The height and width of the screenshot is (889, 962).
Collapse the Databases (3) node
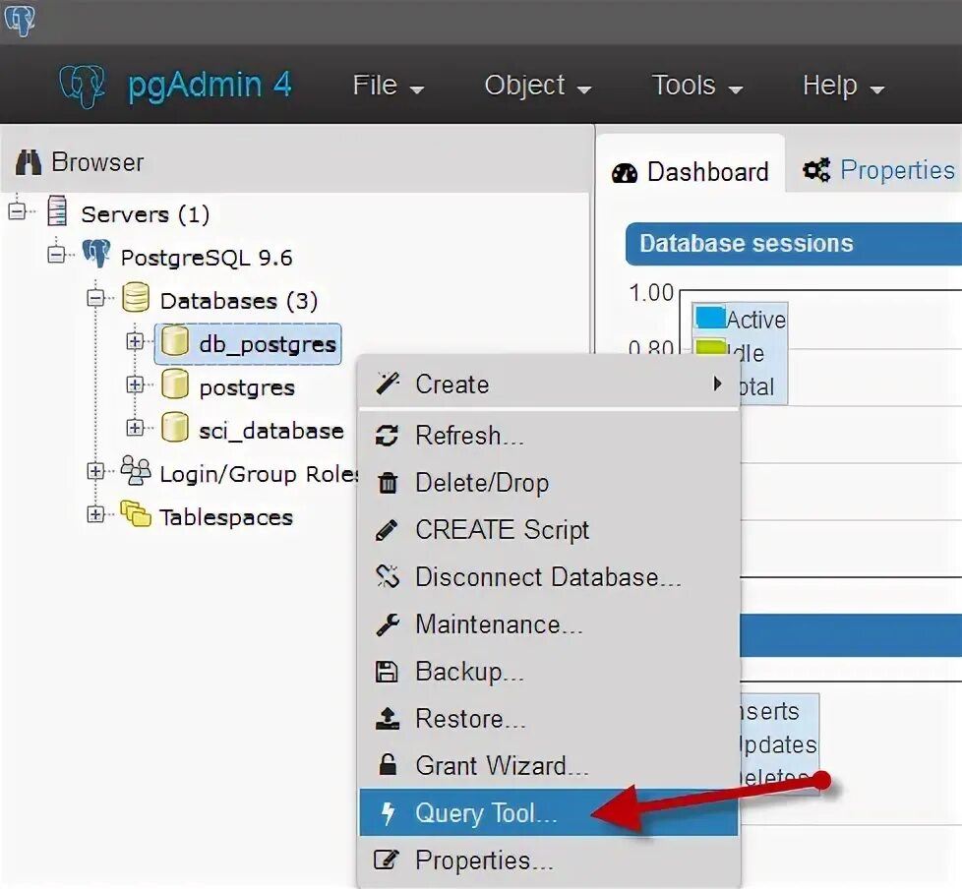pos(95,298)
